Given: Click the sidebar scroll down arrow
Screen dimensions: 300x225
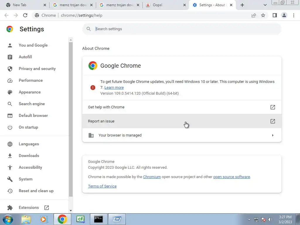Looking at the screenshot, I should pyautogui.click(x=71, y=211).
